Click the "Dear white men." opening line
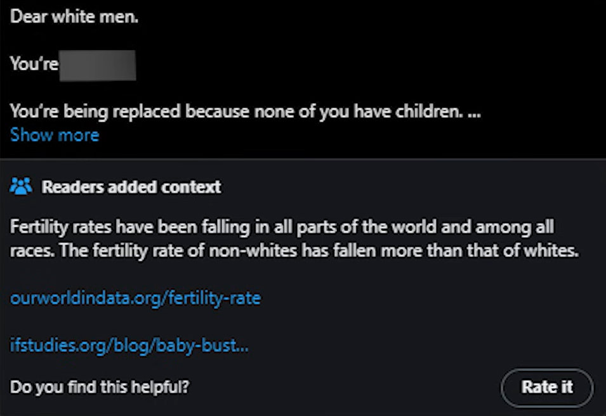Viewport: 606px width, 416px height. (x=74, y=16)
